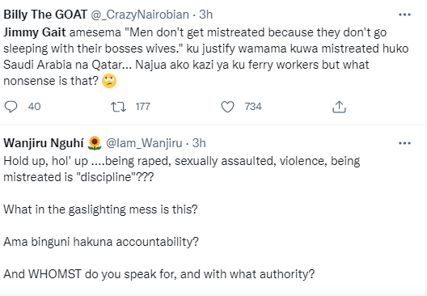
Task: View the 177 retweets count
Action: point(142,107)
